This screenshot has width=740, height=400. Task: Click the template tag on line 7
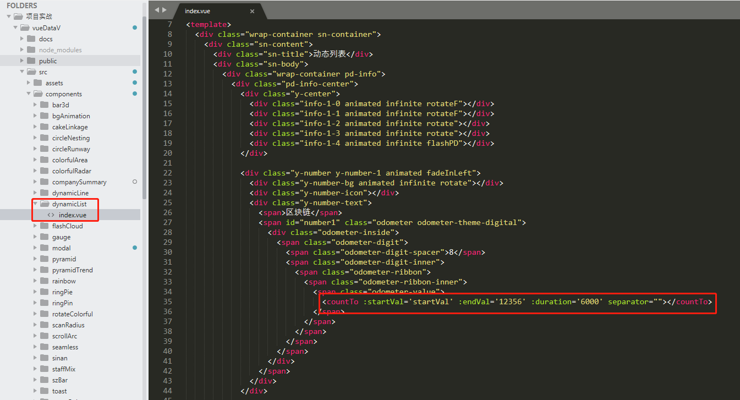tap(209, 24)
